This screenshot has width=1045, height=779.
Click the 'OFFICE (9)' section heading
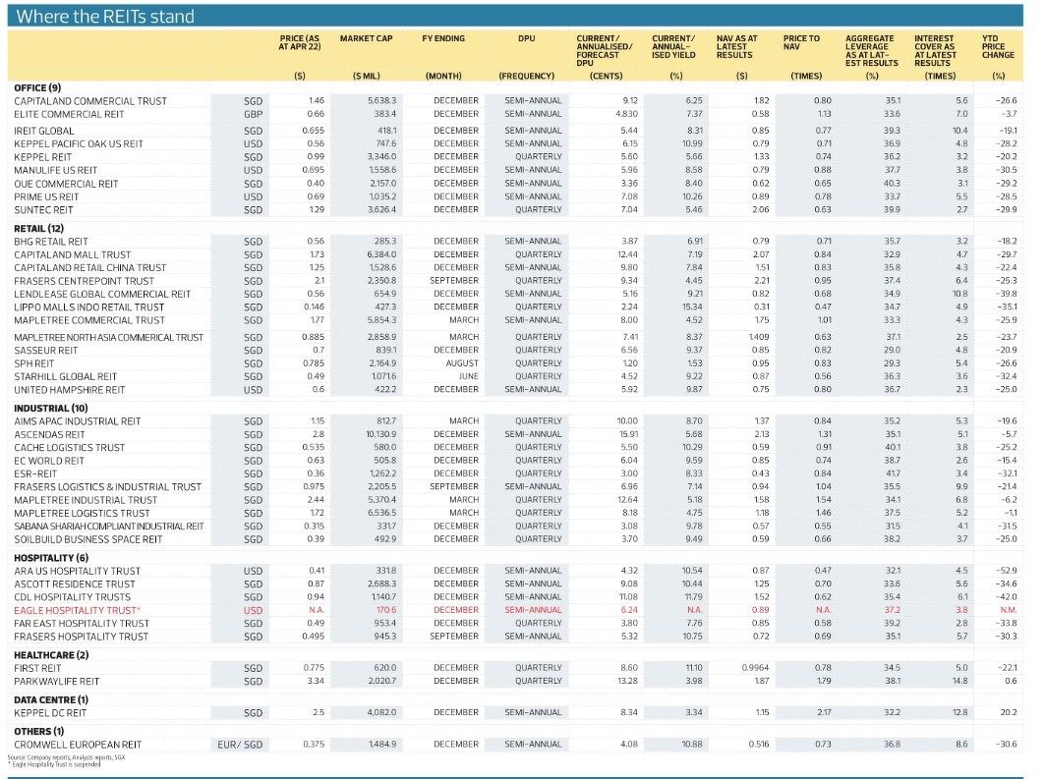[x=37, y=87]
